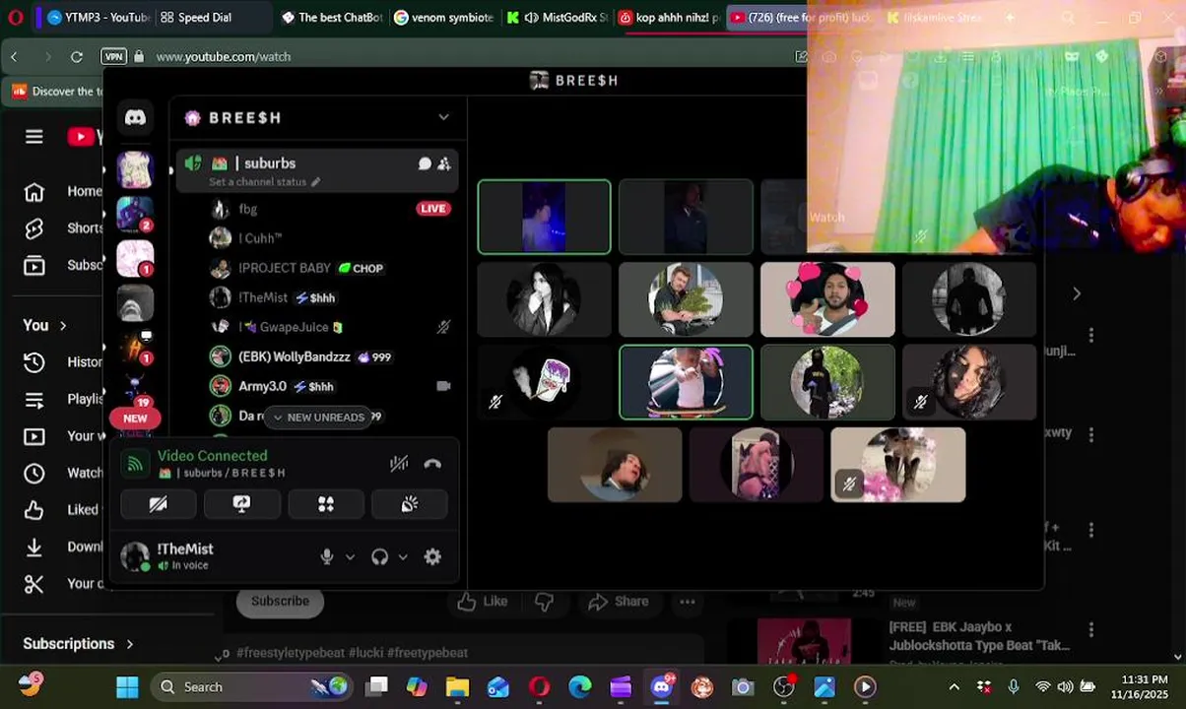1186x709 pixels.
Task: Click Subscribe button under video
Action: pos(280,601)
